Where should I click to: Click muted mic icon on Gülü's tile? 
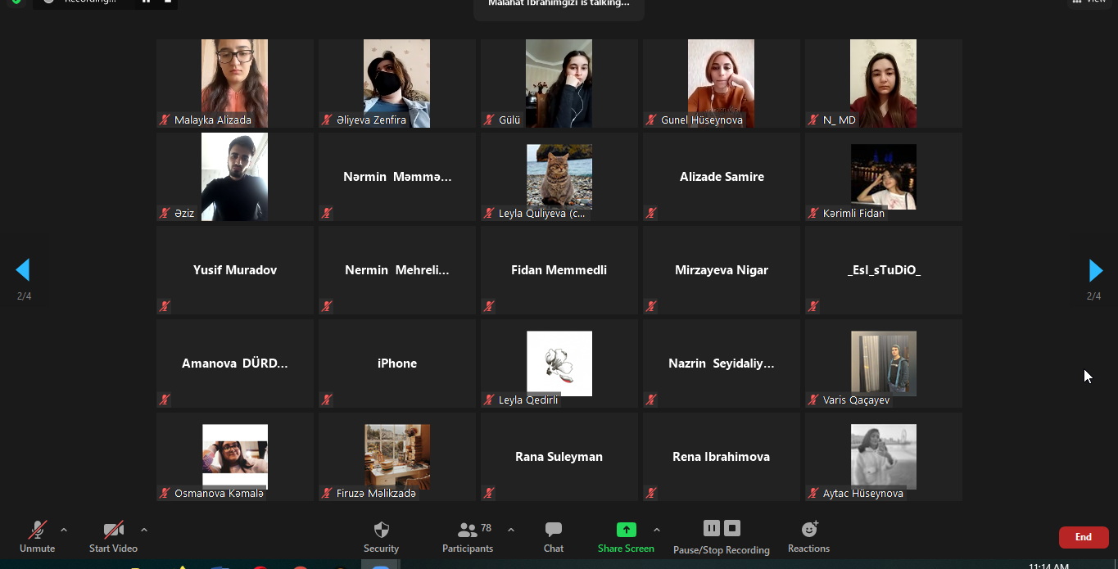[x=489, y=120]
